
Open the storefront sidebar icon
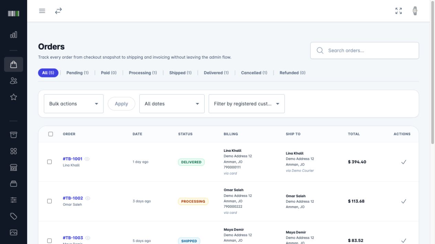(13, 167)
